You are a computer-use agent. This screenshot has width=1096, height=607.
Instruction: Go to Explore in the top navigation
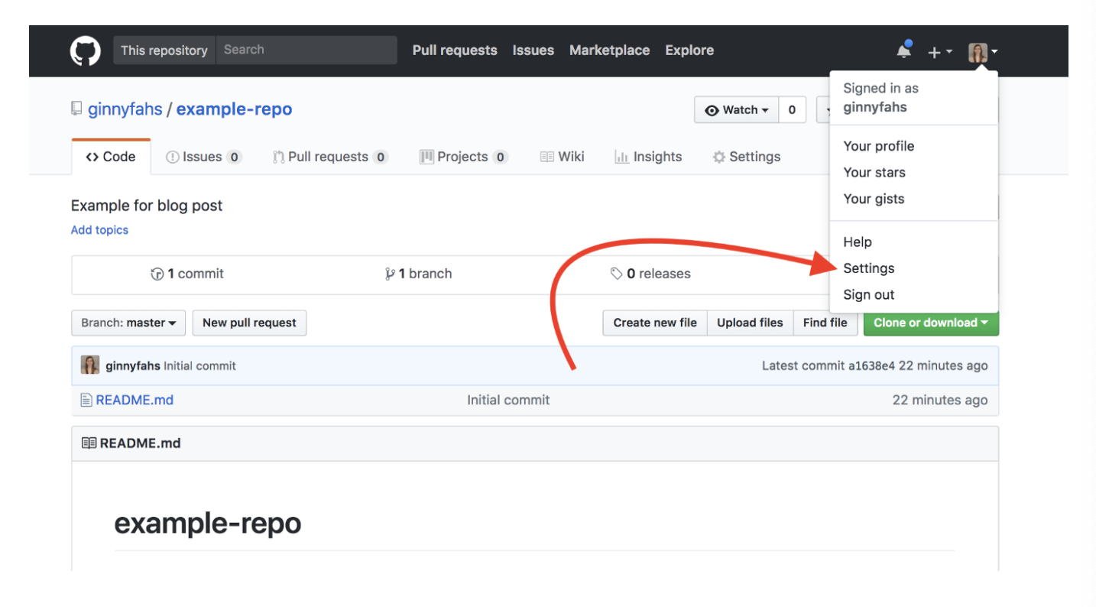(x=689, y=50)
